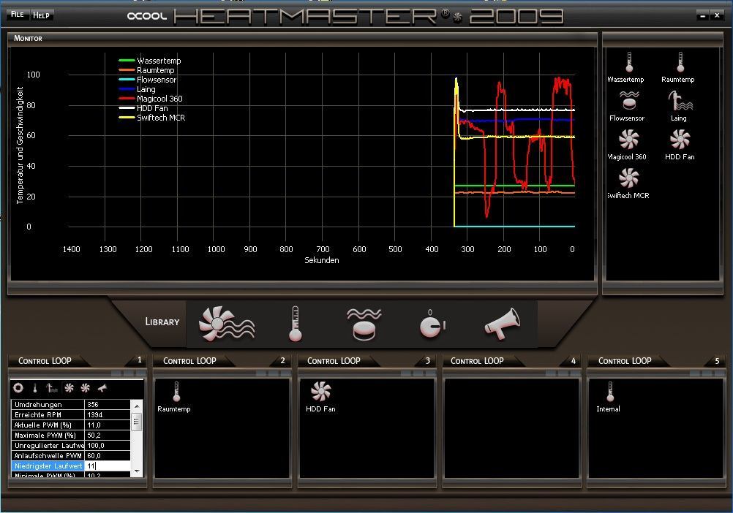Click the Control Loop 4 header
Image resolution: width=733 pixels, height=513 pixels.
pos(477,361)
